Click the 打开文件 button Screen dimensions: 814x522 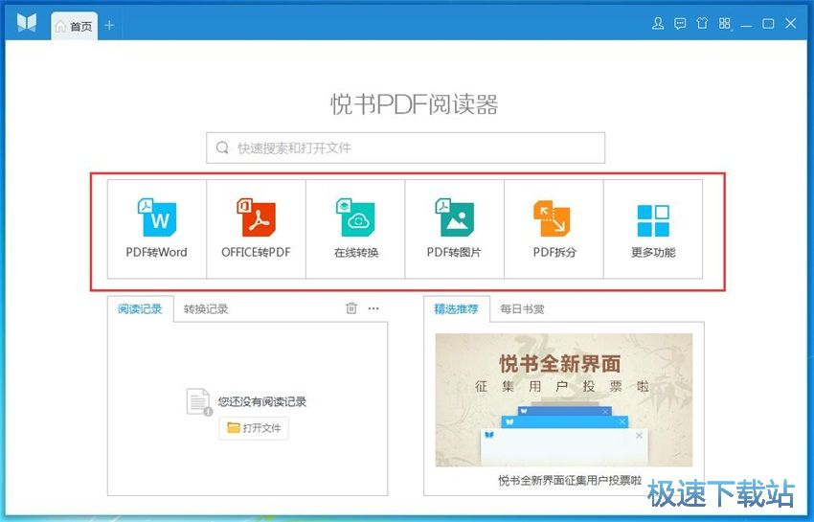pos(254,428)
